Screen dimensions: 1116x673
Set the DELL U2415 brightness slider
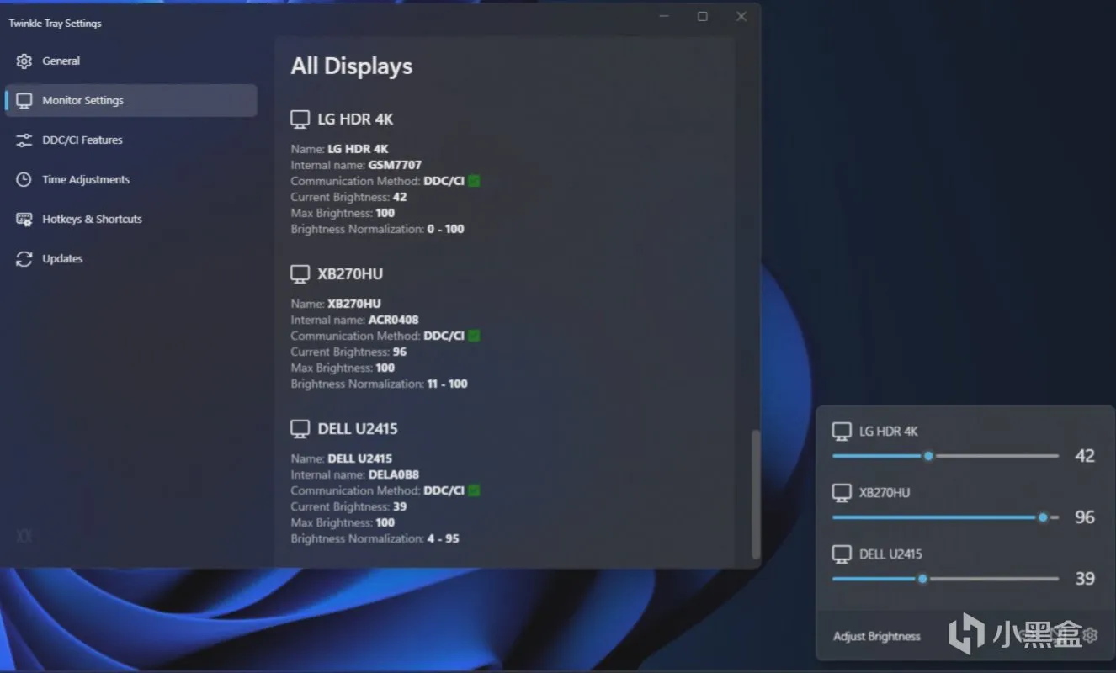[945, 579]
